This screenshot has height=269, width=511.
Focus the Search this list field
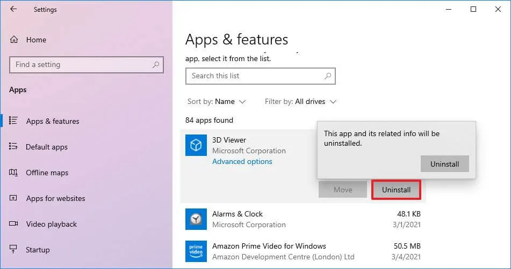(x=261, y=76)
